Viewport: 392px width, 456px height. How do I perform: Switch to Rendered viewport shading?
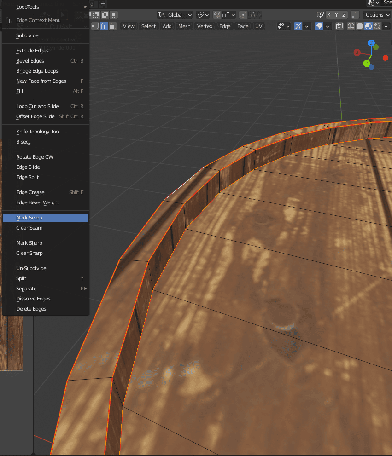[x=377, y=26]
